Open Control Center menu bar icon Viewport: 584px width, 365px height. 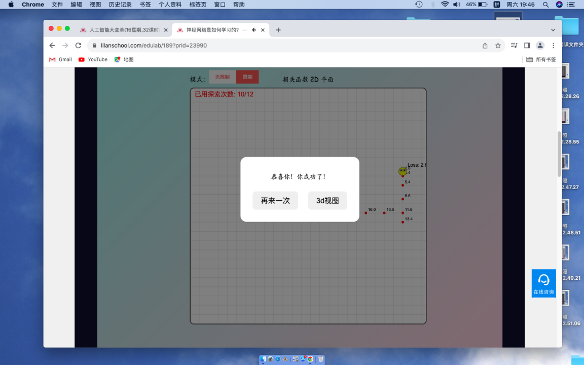571,5
